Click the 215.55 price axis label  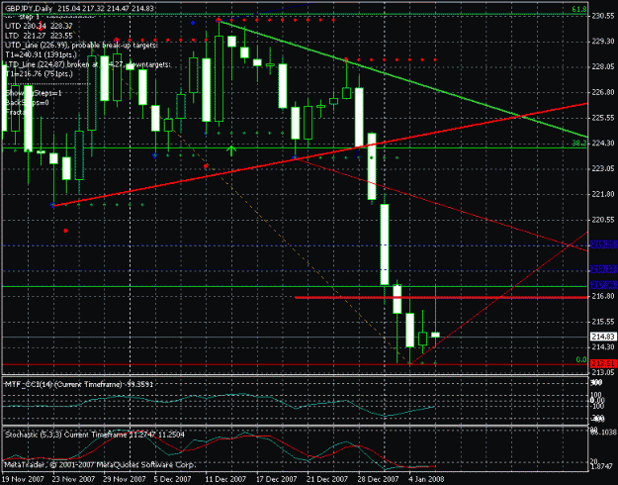(603, 322)
